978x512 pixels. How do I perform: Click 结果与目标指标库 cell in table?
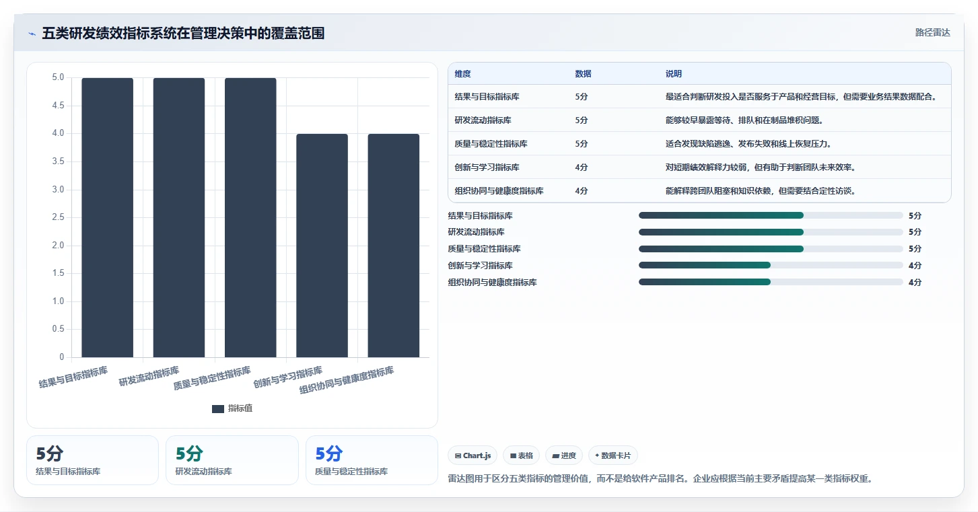point(487,97)
